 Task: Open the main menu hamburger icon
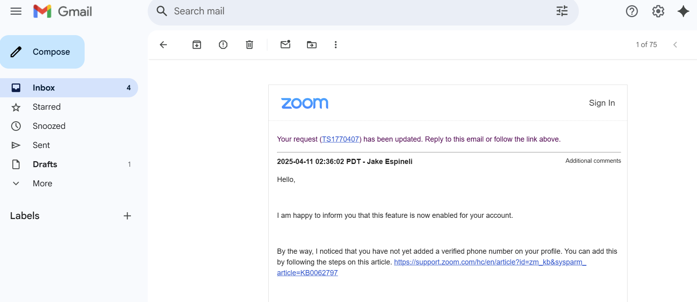tap(16, 11)
